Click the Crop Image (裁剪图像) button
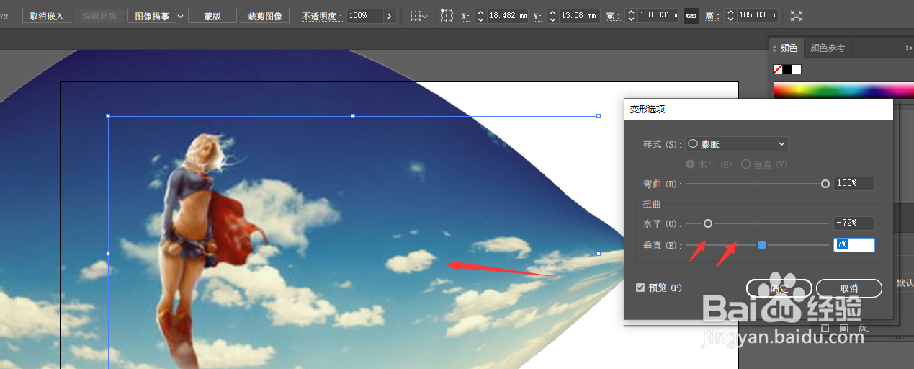Screen dimensions: 914x369 click(265, 16)
